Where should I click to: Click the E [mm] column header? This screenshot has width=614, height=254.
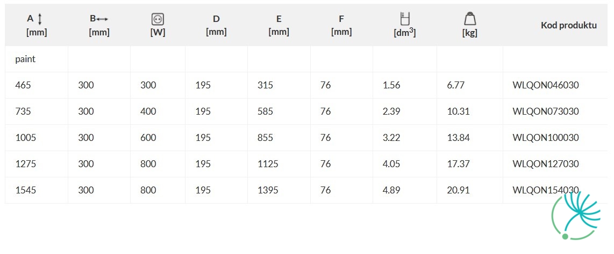click(x=279, y=25)
